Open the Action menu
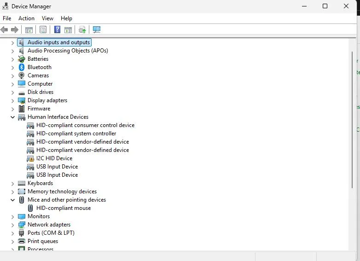This screenshot has height=261, width=360. pyautogui.click(x=26, y=18)
